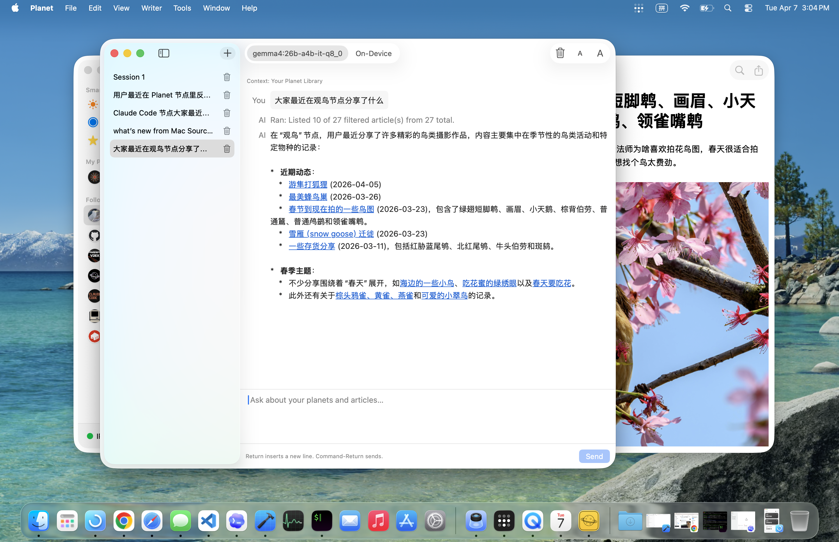Open macOS Control Center in menu bar
Screen dimensions: 839x542
pyautogui.click(x=748, y=8)
